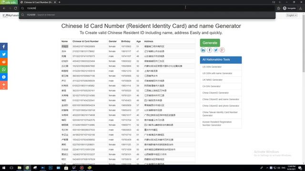This screenshot has width=305, height=171.
Task: Open downloads icon in browser toolbar
Action: (301, 8)
